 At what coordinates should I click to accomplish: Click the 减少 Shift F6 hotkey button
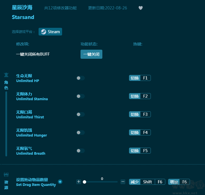pyautogui.click(x=147, y=182)
